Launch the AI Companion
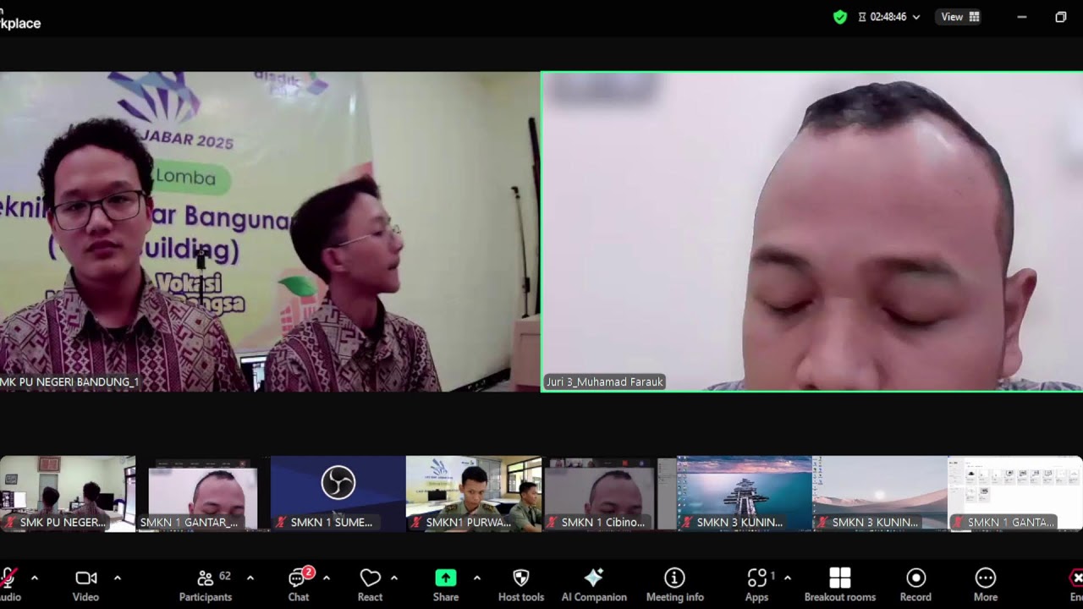This screenshot has height=609, width=1083. [594, 584]
